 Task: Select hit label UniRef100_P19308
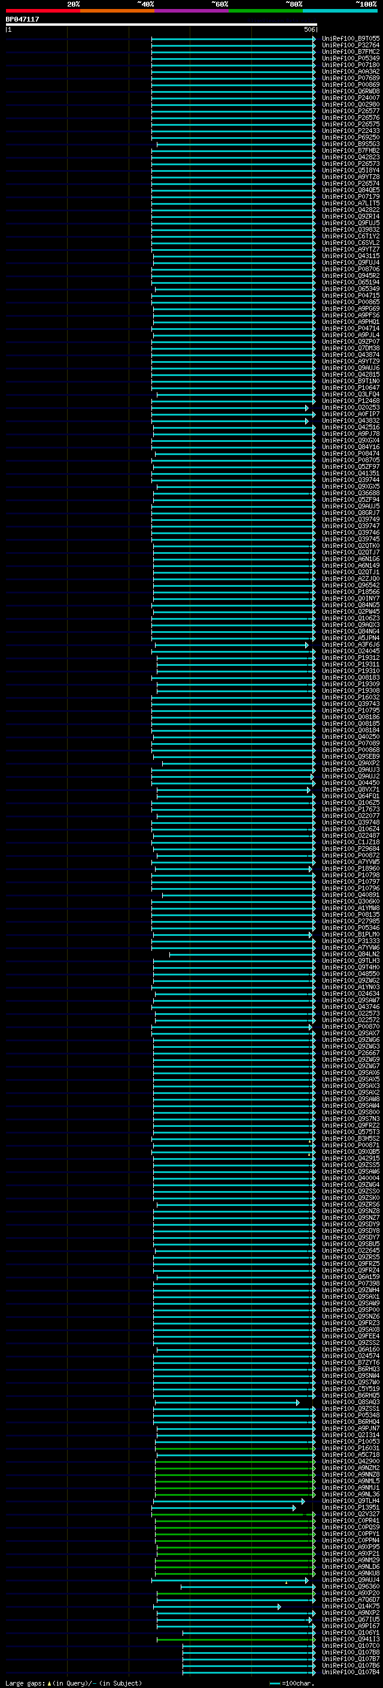point(351,690)
